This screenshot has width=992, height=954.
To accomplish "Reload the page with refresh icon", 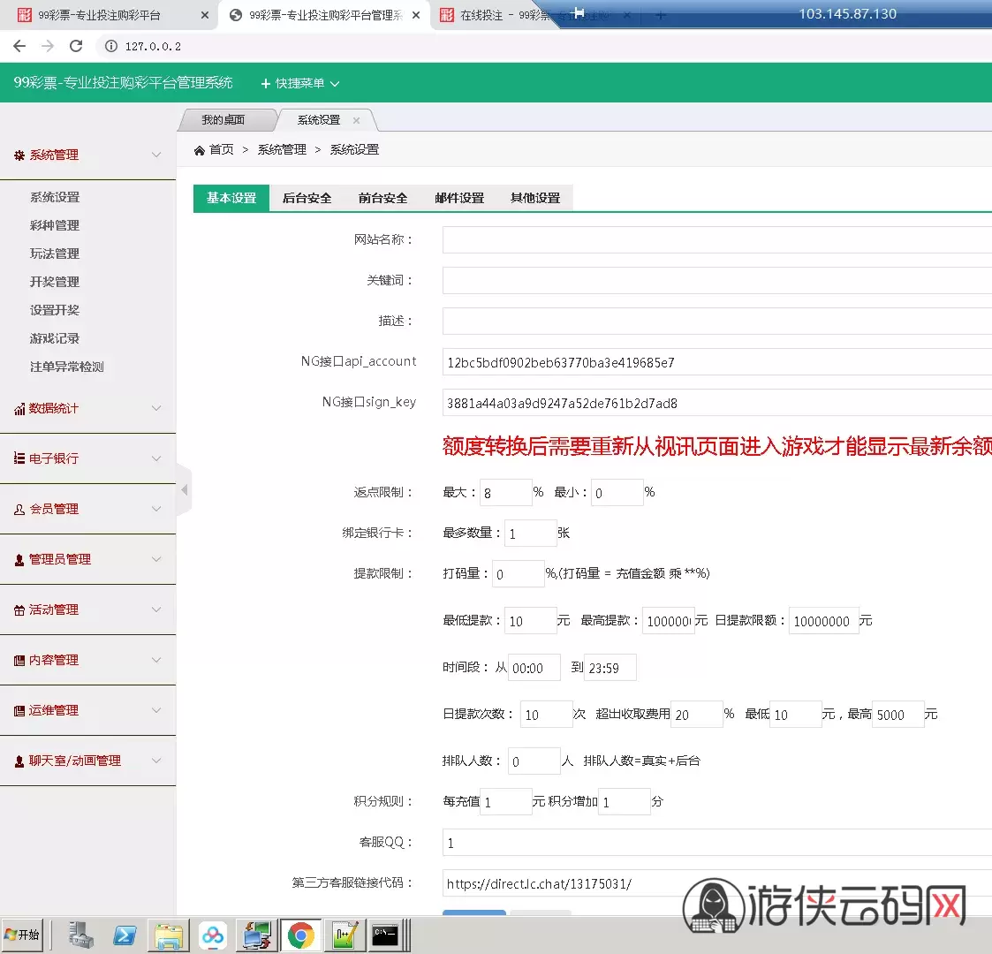I will (x=76, y=46).
